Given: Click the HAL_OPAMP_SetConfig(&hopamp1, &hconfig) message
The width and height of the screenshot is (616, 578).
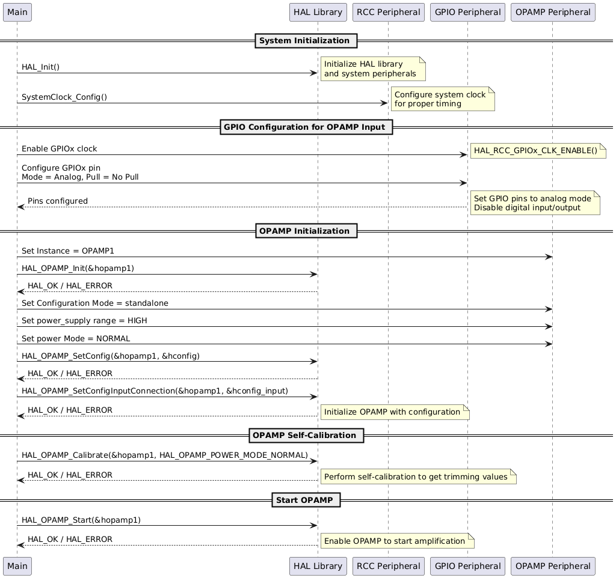Looking at the screenshot, I should [x=111, y=356].
